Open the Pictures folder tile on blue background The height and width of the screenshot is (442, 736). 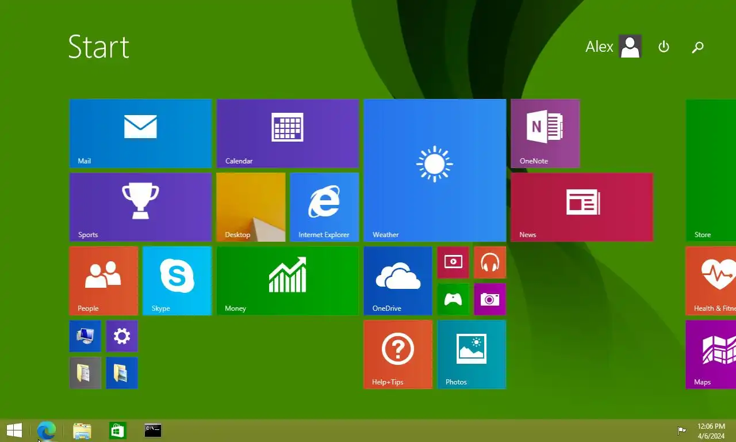pyautogui.click(x=122, y=373)
